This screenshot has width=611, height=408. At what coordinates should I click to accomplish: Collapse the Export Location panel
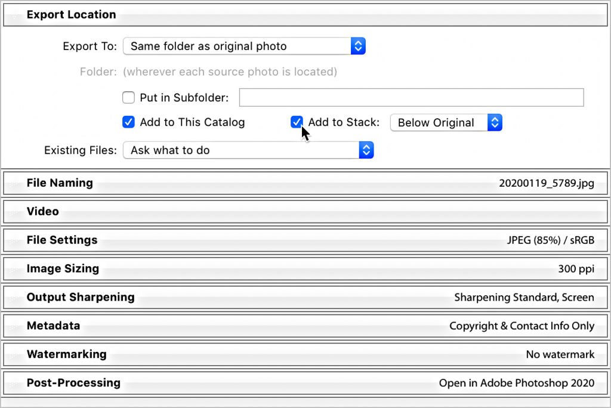tap(305, 15)
